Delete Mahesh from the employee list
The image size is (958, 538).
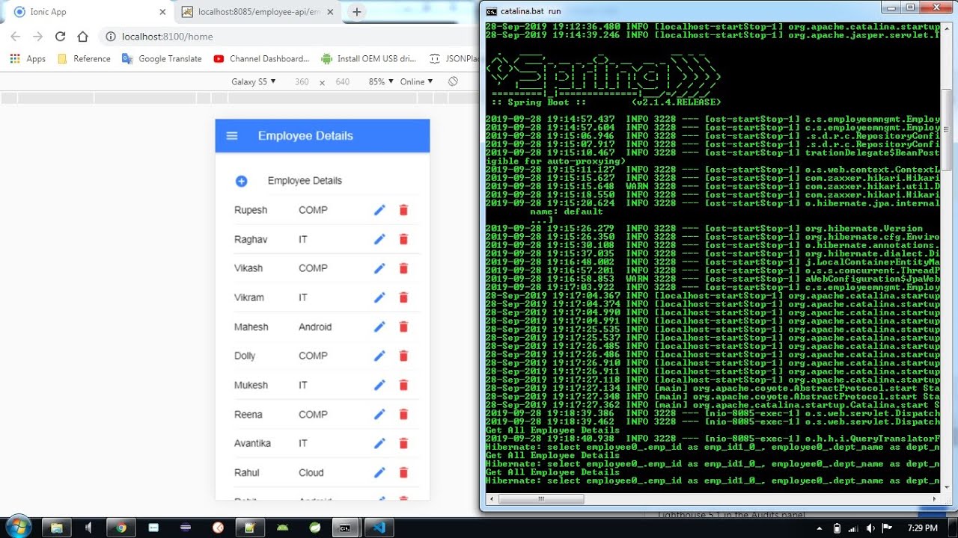403,327
